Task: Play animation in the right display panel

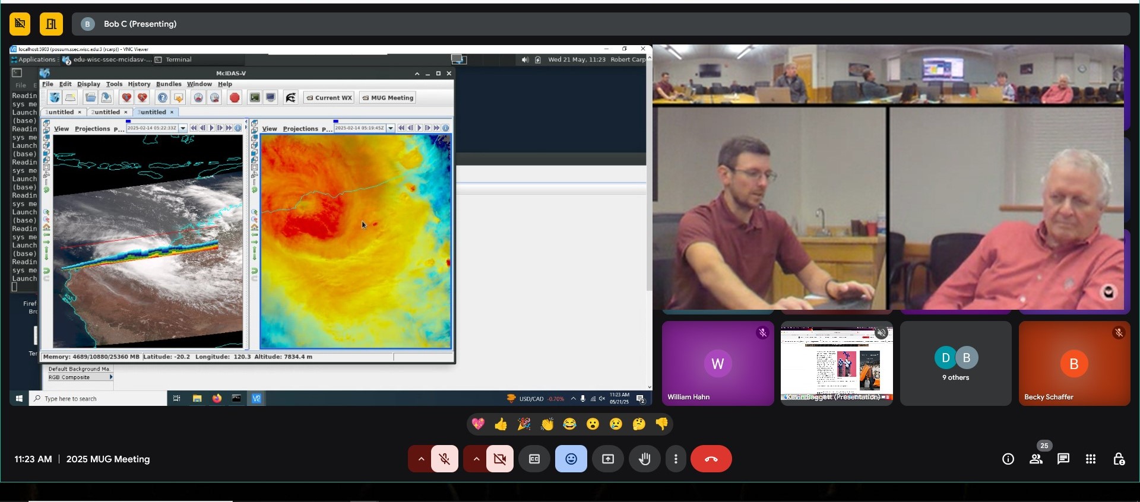Action: [x=419, y=128]
